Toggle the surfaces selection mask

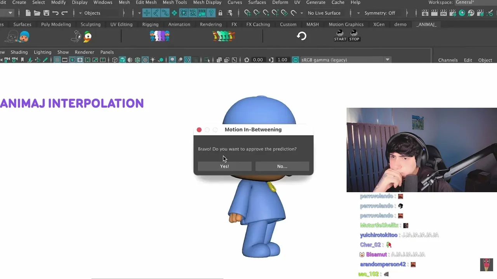pyautogui.click(x=174, y=13)
